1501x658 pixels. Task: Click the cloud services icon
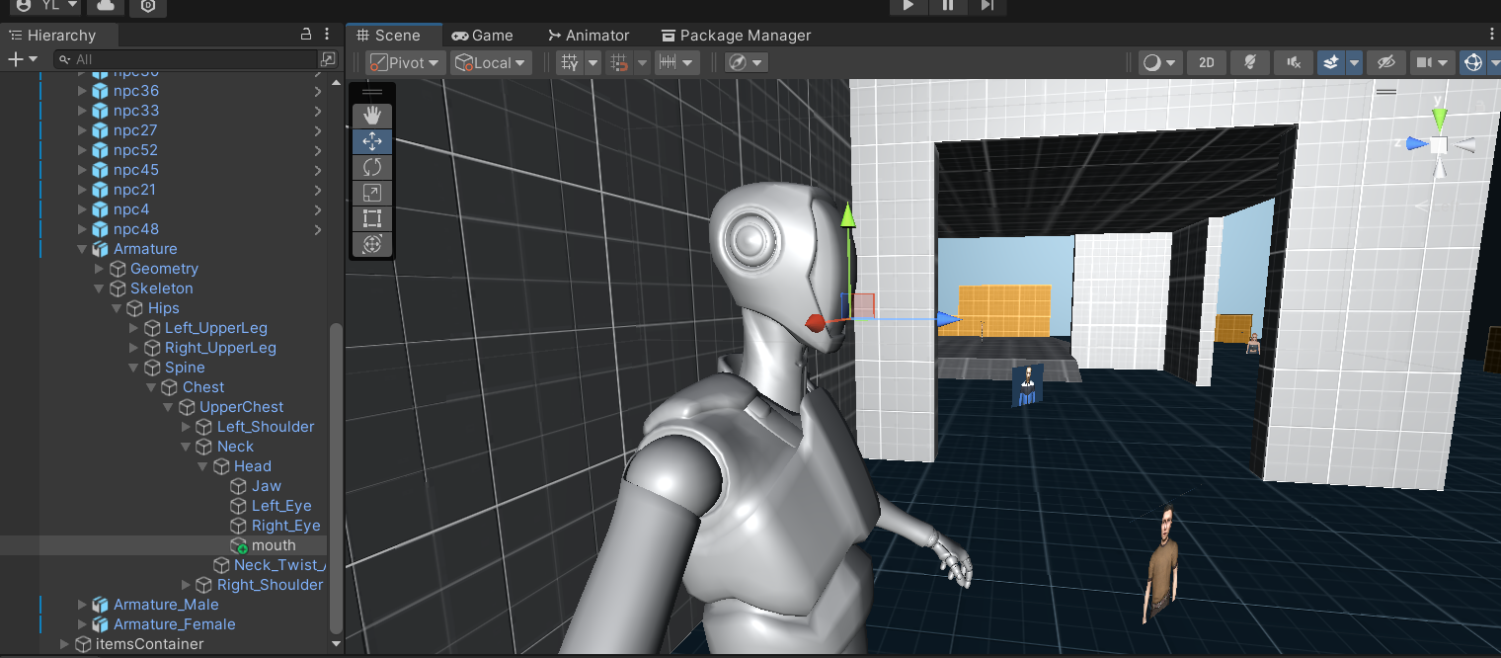[105, 6]
